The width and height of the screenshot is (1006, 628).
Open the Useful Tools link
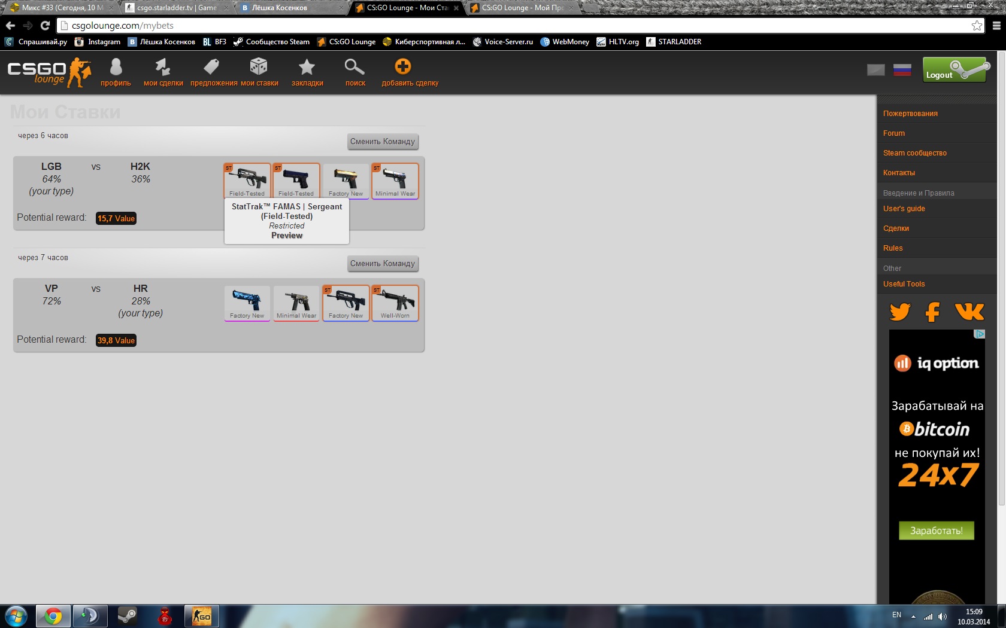tap(904, 284)
